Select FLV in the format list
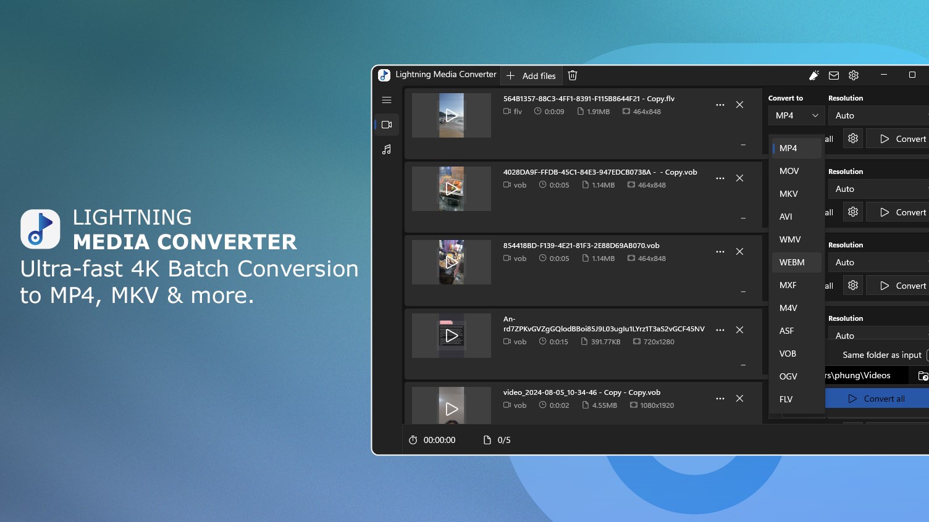This screenshot has width=929, height=522. [x=796, y=399]
